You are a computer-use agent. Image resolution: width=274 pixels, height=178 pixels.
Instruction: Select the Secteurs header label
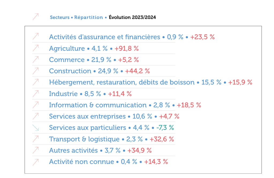[x=59, y=17]
